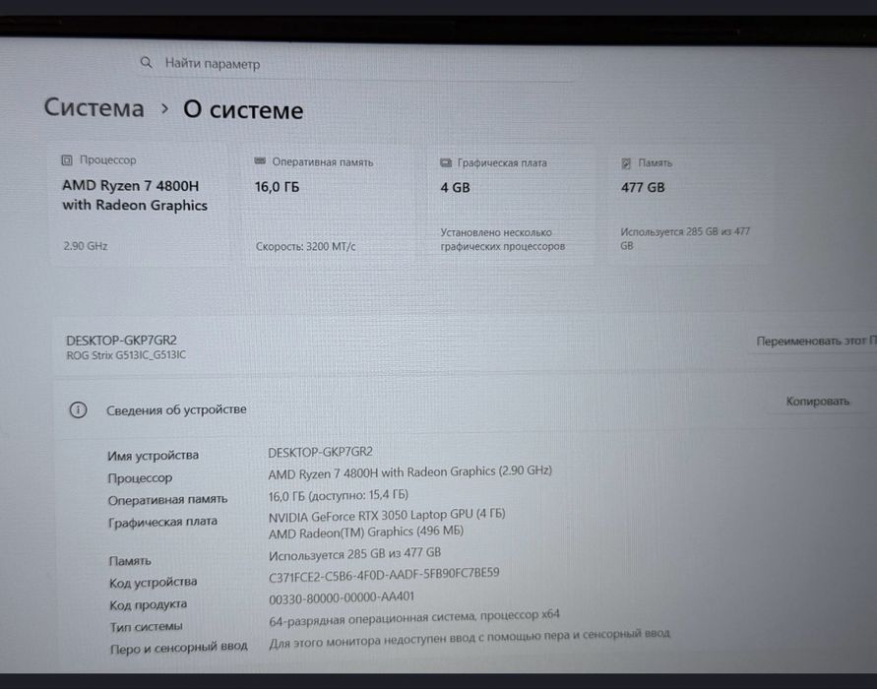Image resolution: width=877 pixels, height=689 pixels.
Task: Click 'DESKTOP-GKP7GR2' header device name
Action: [121, 340]
